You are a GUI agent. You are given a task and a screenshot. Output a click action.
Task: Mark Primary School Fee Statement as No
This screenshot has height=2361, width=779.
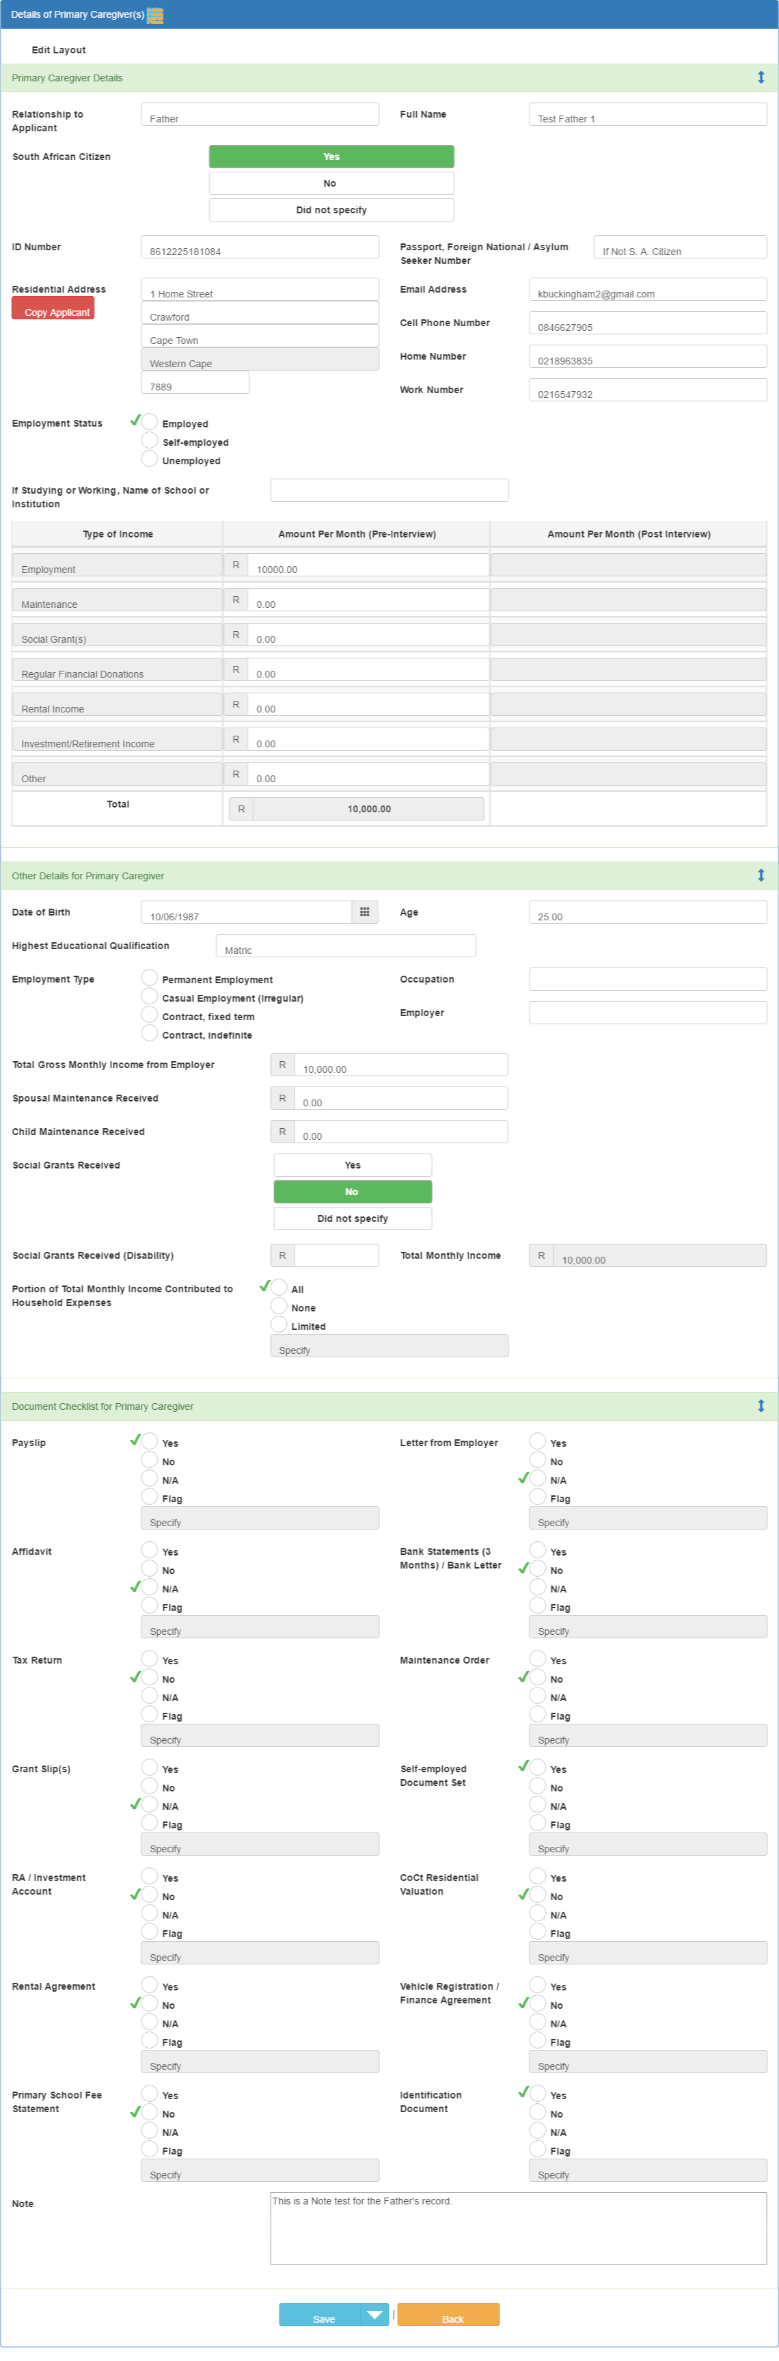coord(150,2111)
